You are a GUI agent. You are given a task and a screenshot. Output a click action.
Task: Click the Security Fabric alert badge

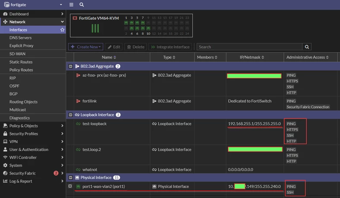click(x=56, y=173)
